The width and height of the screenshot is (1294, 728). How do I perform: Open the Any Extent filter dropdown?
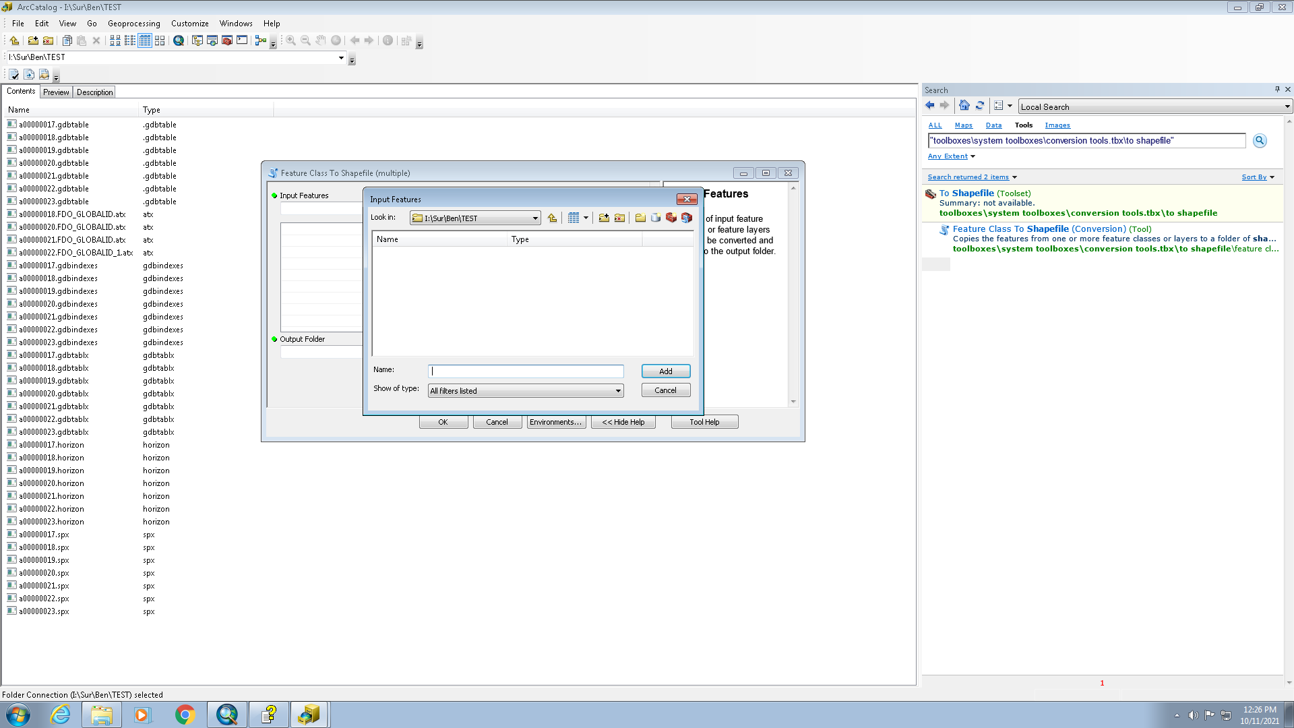[973, 156]
